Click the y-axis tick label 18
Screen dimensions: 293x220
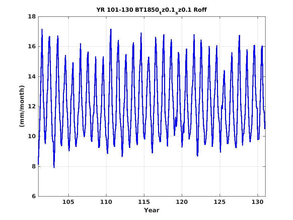point(32,17)
